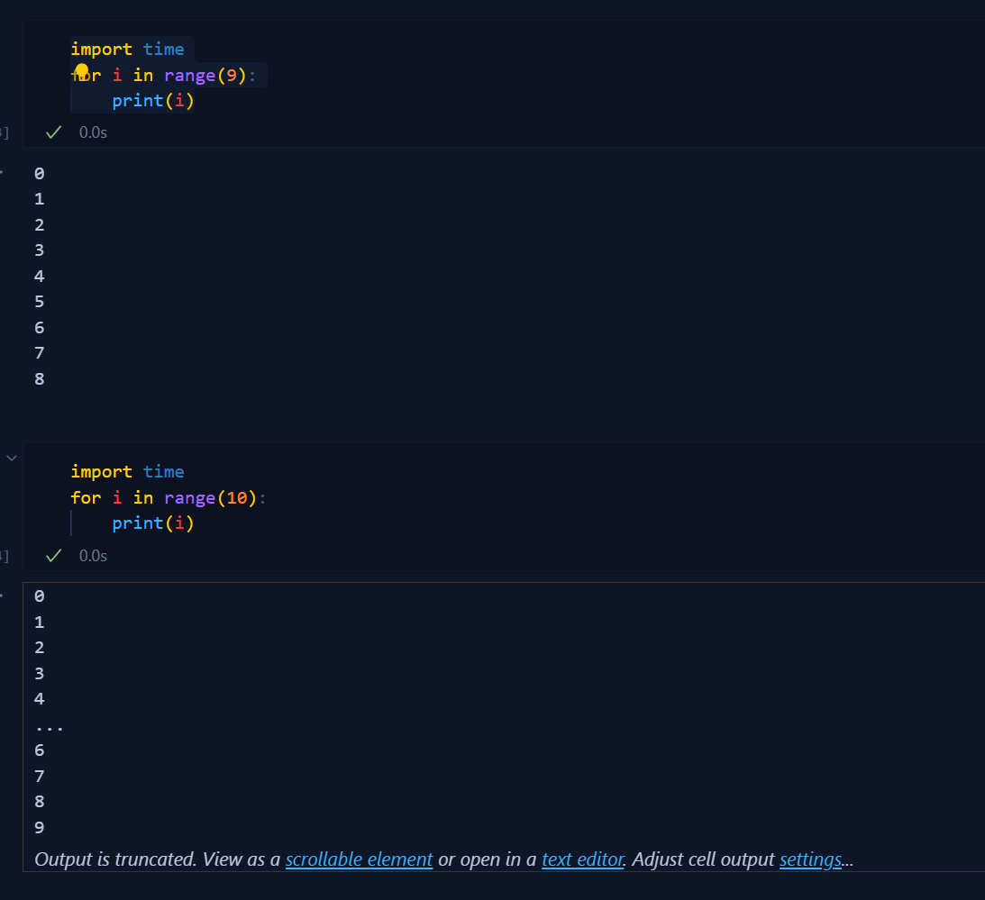Click the output indicator dot beside the first output
Image resolution: width=985 pixels, height=900 pixels.
click(2, 172)
